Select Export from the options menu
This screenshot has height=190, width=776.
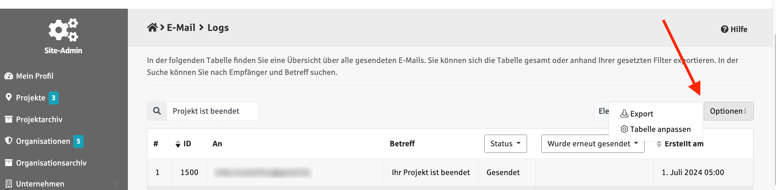pos(641,114)
